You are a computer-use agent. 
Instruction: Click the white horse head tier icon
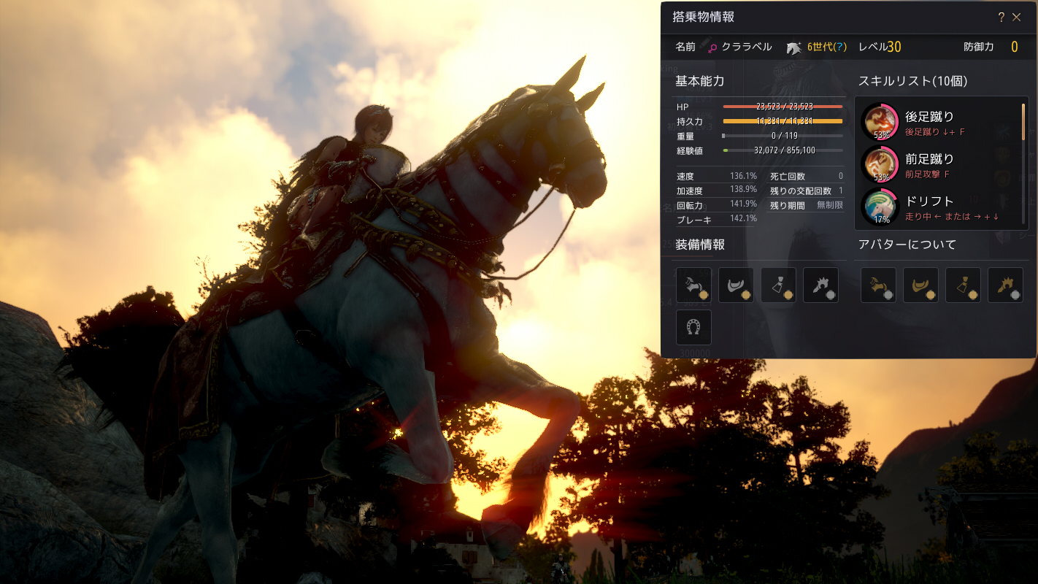click(x=794, y=47)
